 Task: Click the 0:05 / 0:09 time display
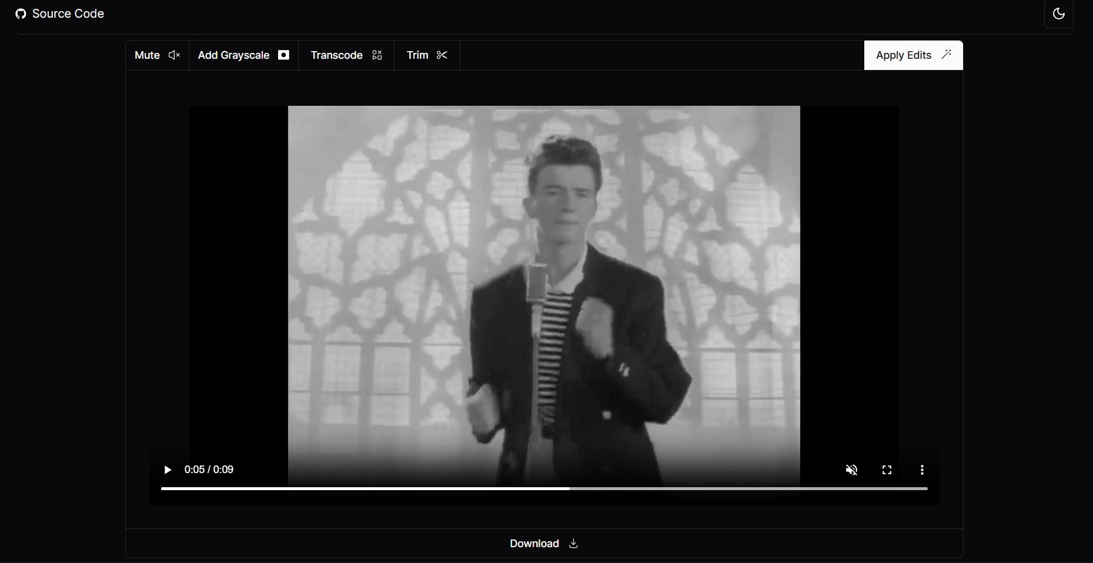(x=209, y=470)
